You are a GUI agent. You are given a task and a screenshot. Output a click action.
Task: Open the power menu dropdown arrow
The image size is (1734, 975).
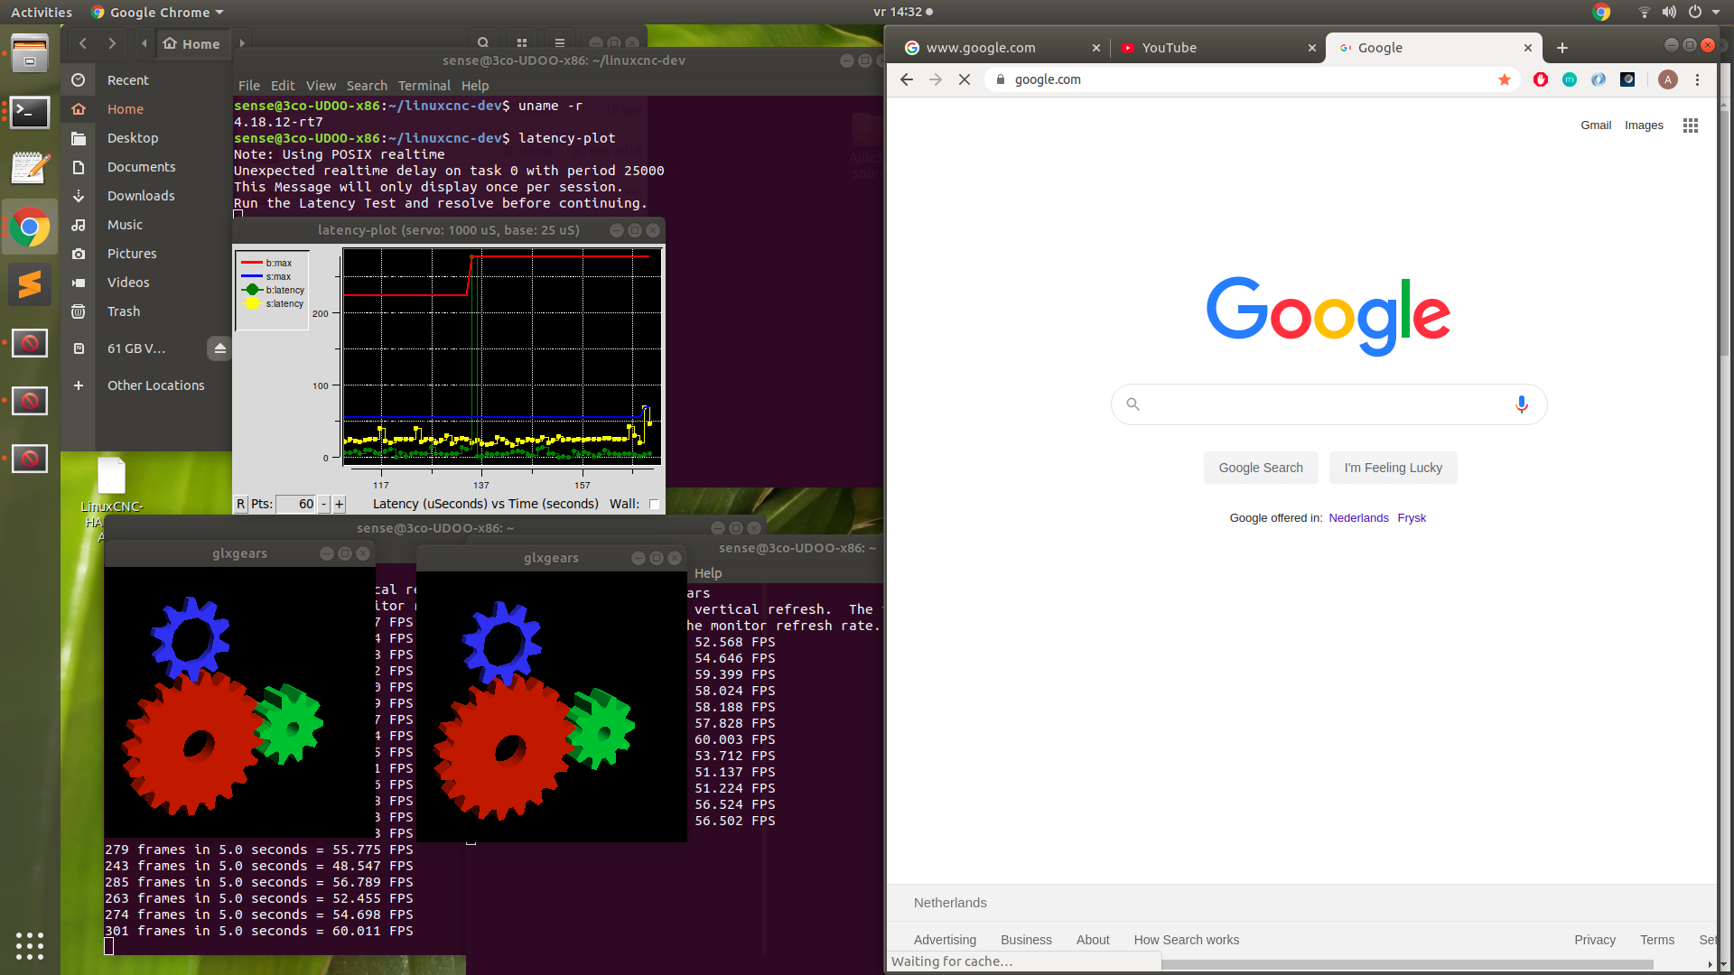point(1716,12)
